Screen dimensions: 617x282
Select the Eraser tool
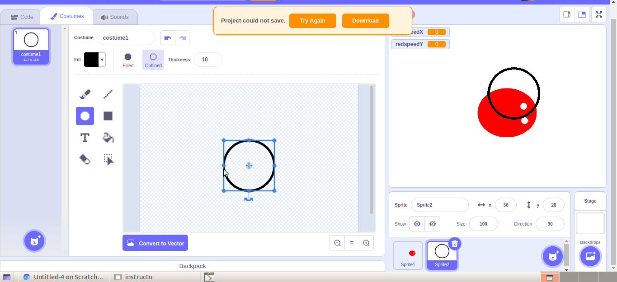click(x=85, y=159)
